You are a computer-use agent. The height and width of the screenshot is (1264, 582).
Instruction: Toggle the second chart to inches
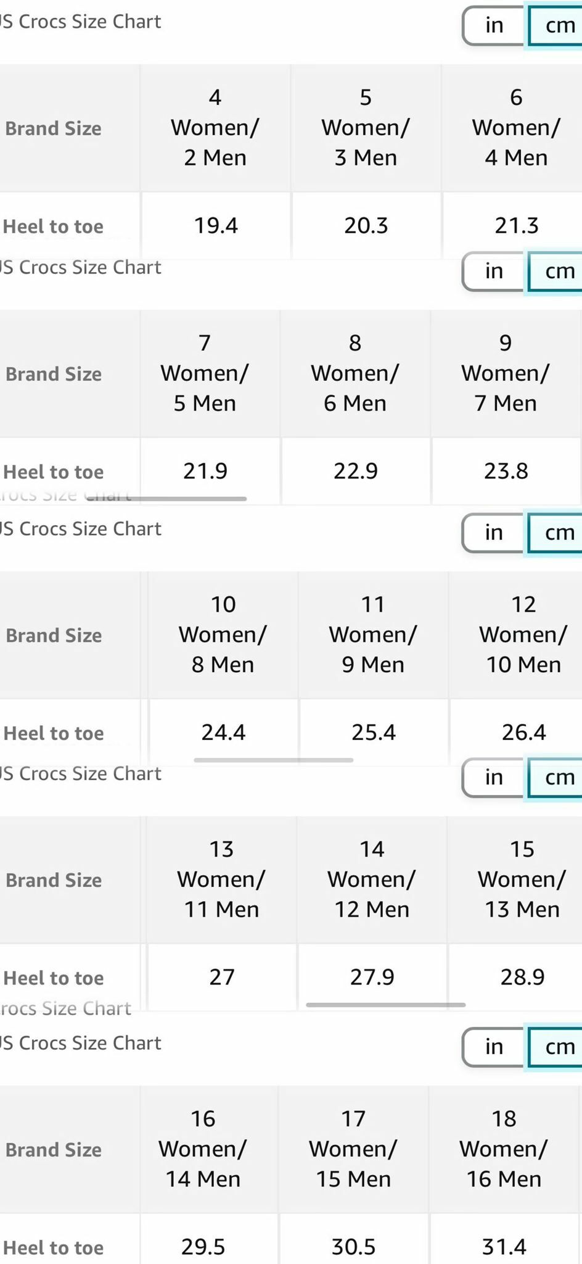click(x=492, y=272)
